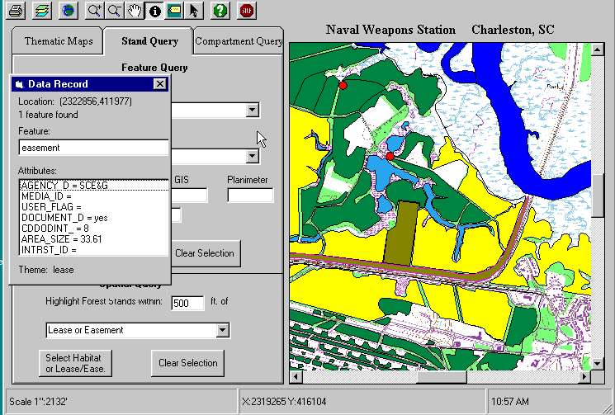615x415 pixels.
Task: Close the Data Record window
Action: tap(159, 84)
